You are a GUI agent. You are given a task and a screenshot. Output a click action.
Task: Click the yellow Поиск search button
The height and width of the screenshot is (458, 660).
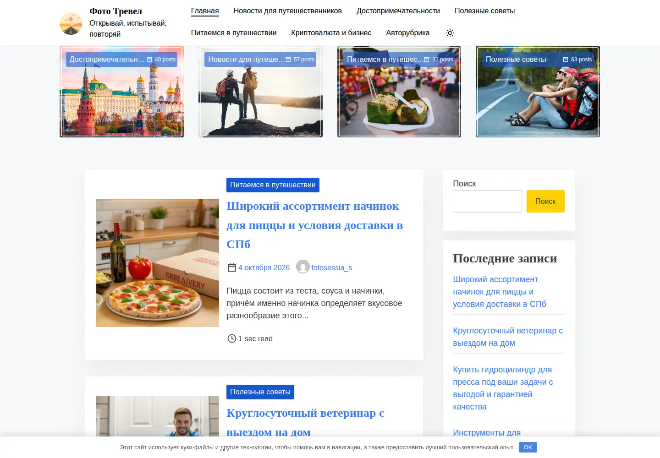click(545, 201)
